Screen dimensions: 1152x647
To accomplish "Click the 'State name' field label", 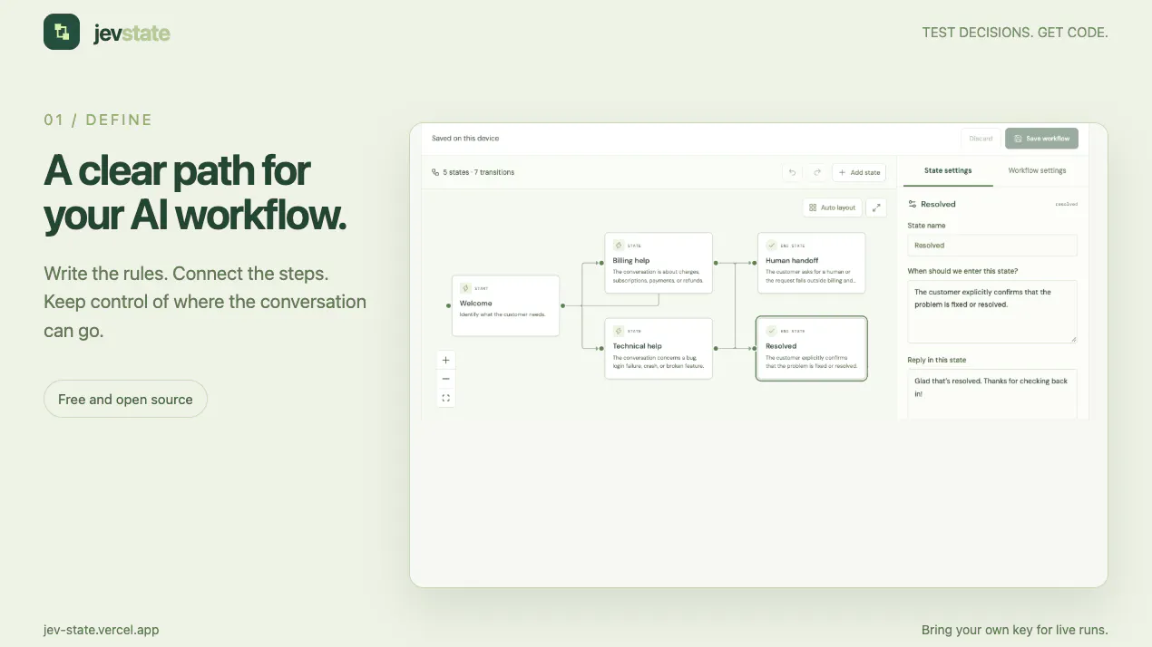I will pos(927,226).
